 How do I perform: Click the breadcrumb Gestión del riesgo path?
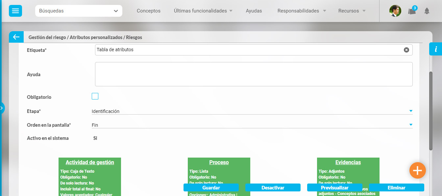coord(85,37)
